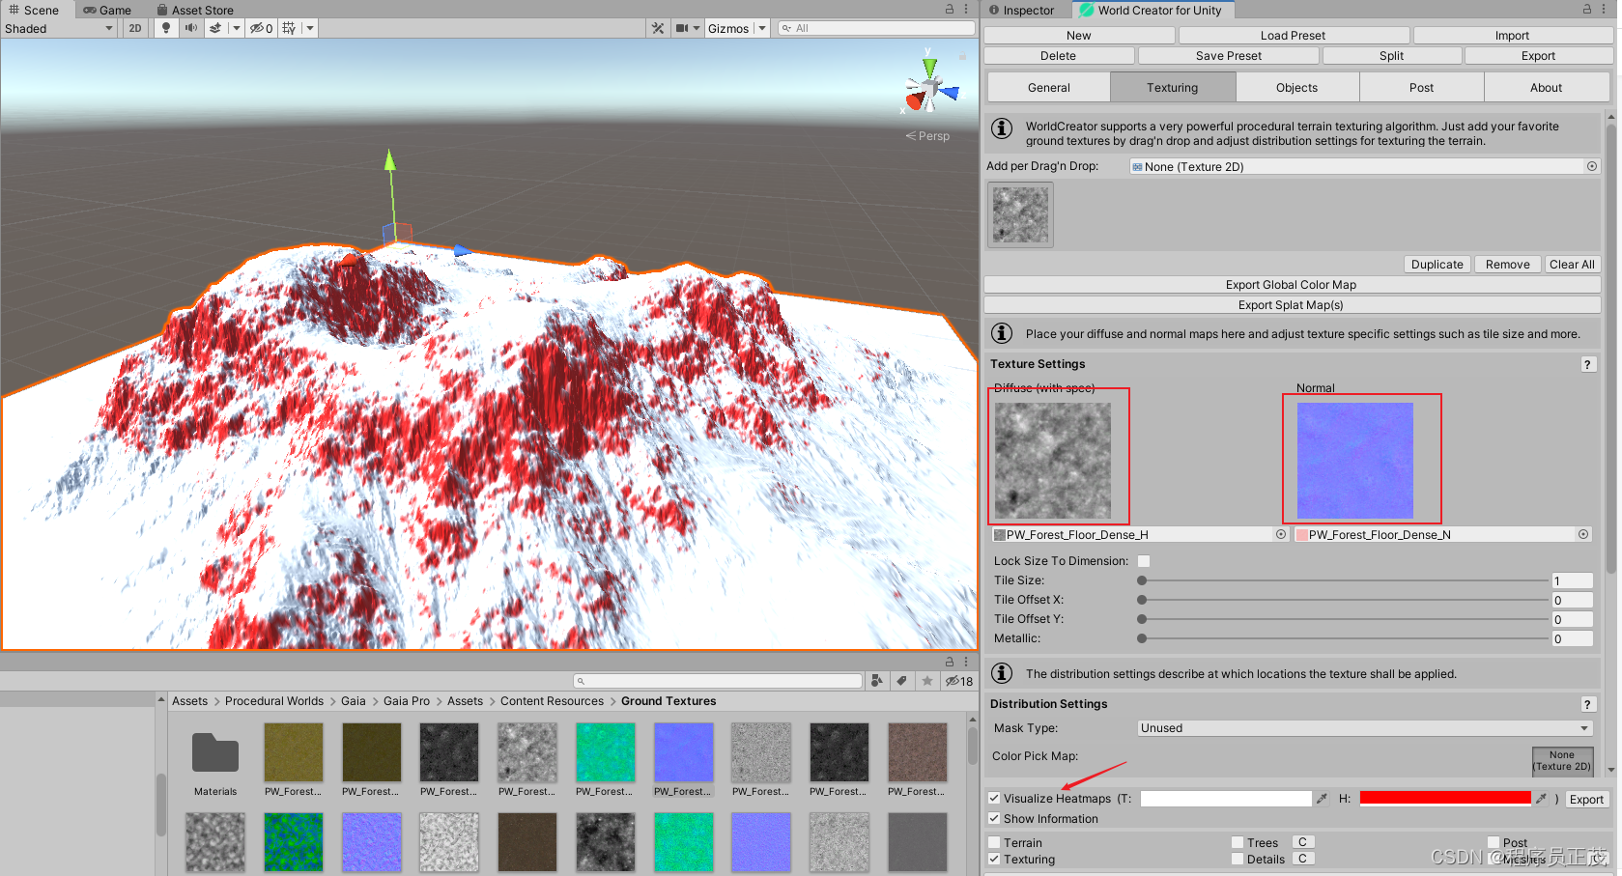
Task: Click the Export Splat Map(s) button
Action: [1291, 304]
